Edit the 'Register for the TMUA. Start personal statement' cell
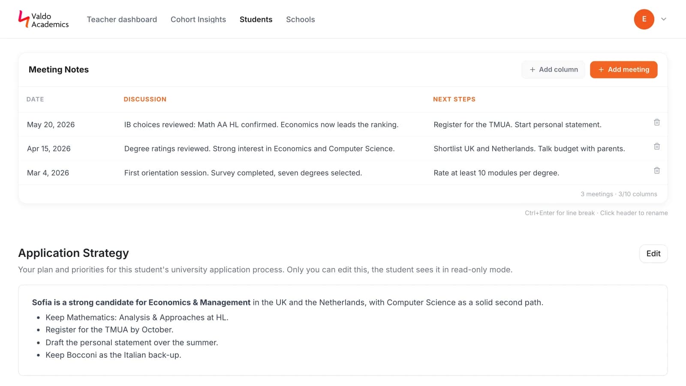This screenshot has width=686, height=386. pos(518,124)
